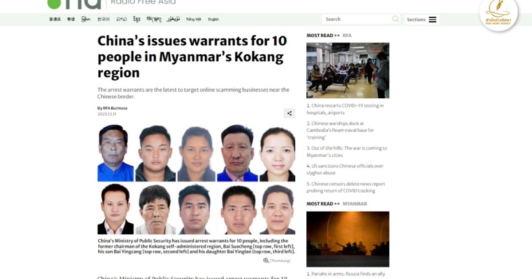Open the Sections hamburger menu
This screenshot has width=532, height=279.
click(422, 19)
